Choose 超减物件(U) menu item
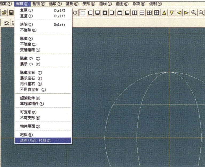 point(43,98)
